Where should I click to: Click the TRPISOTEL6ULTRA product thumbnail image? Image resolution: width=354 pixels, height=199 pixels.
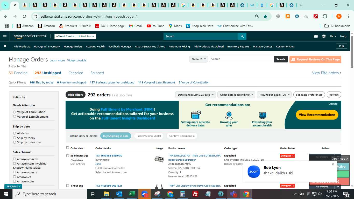point(159,159)
